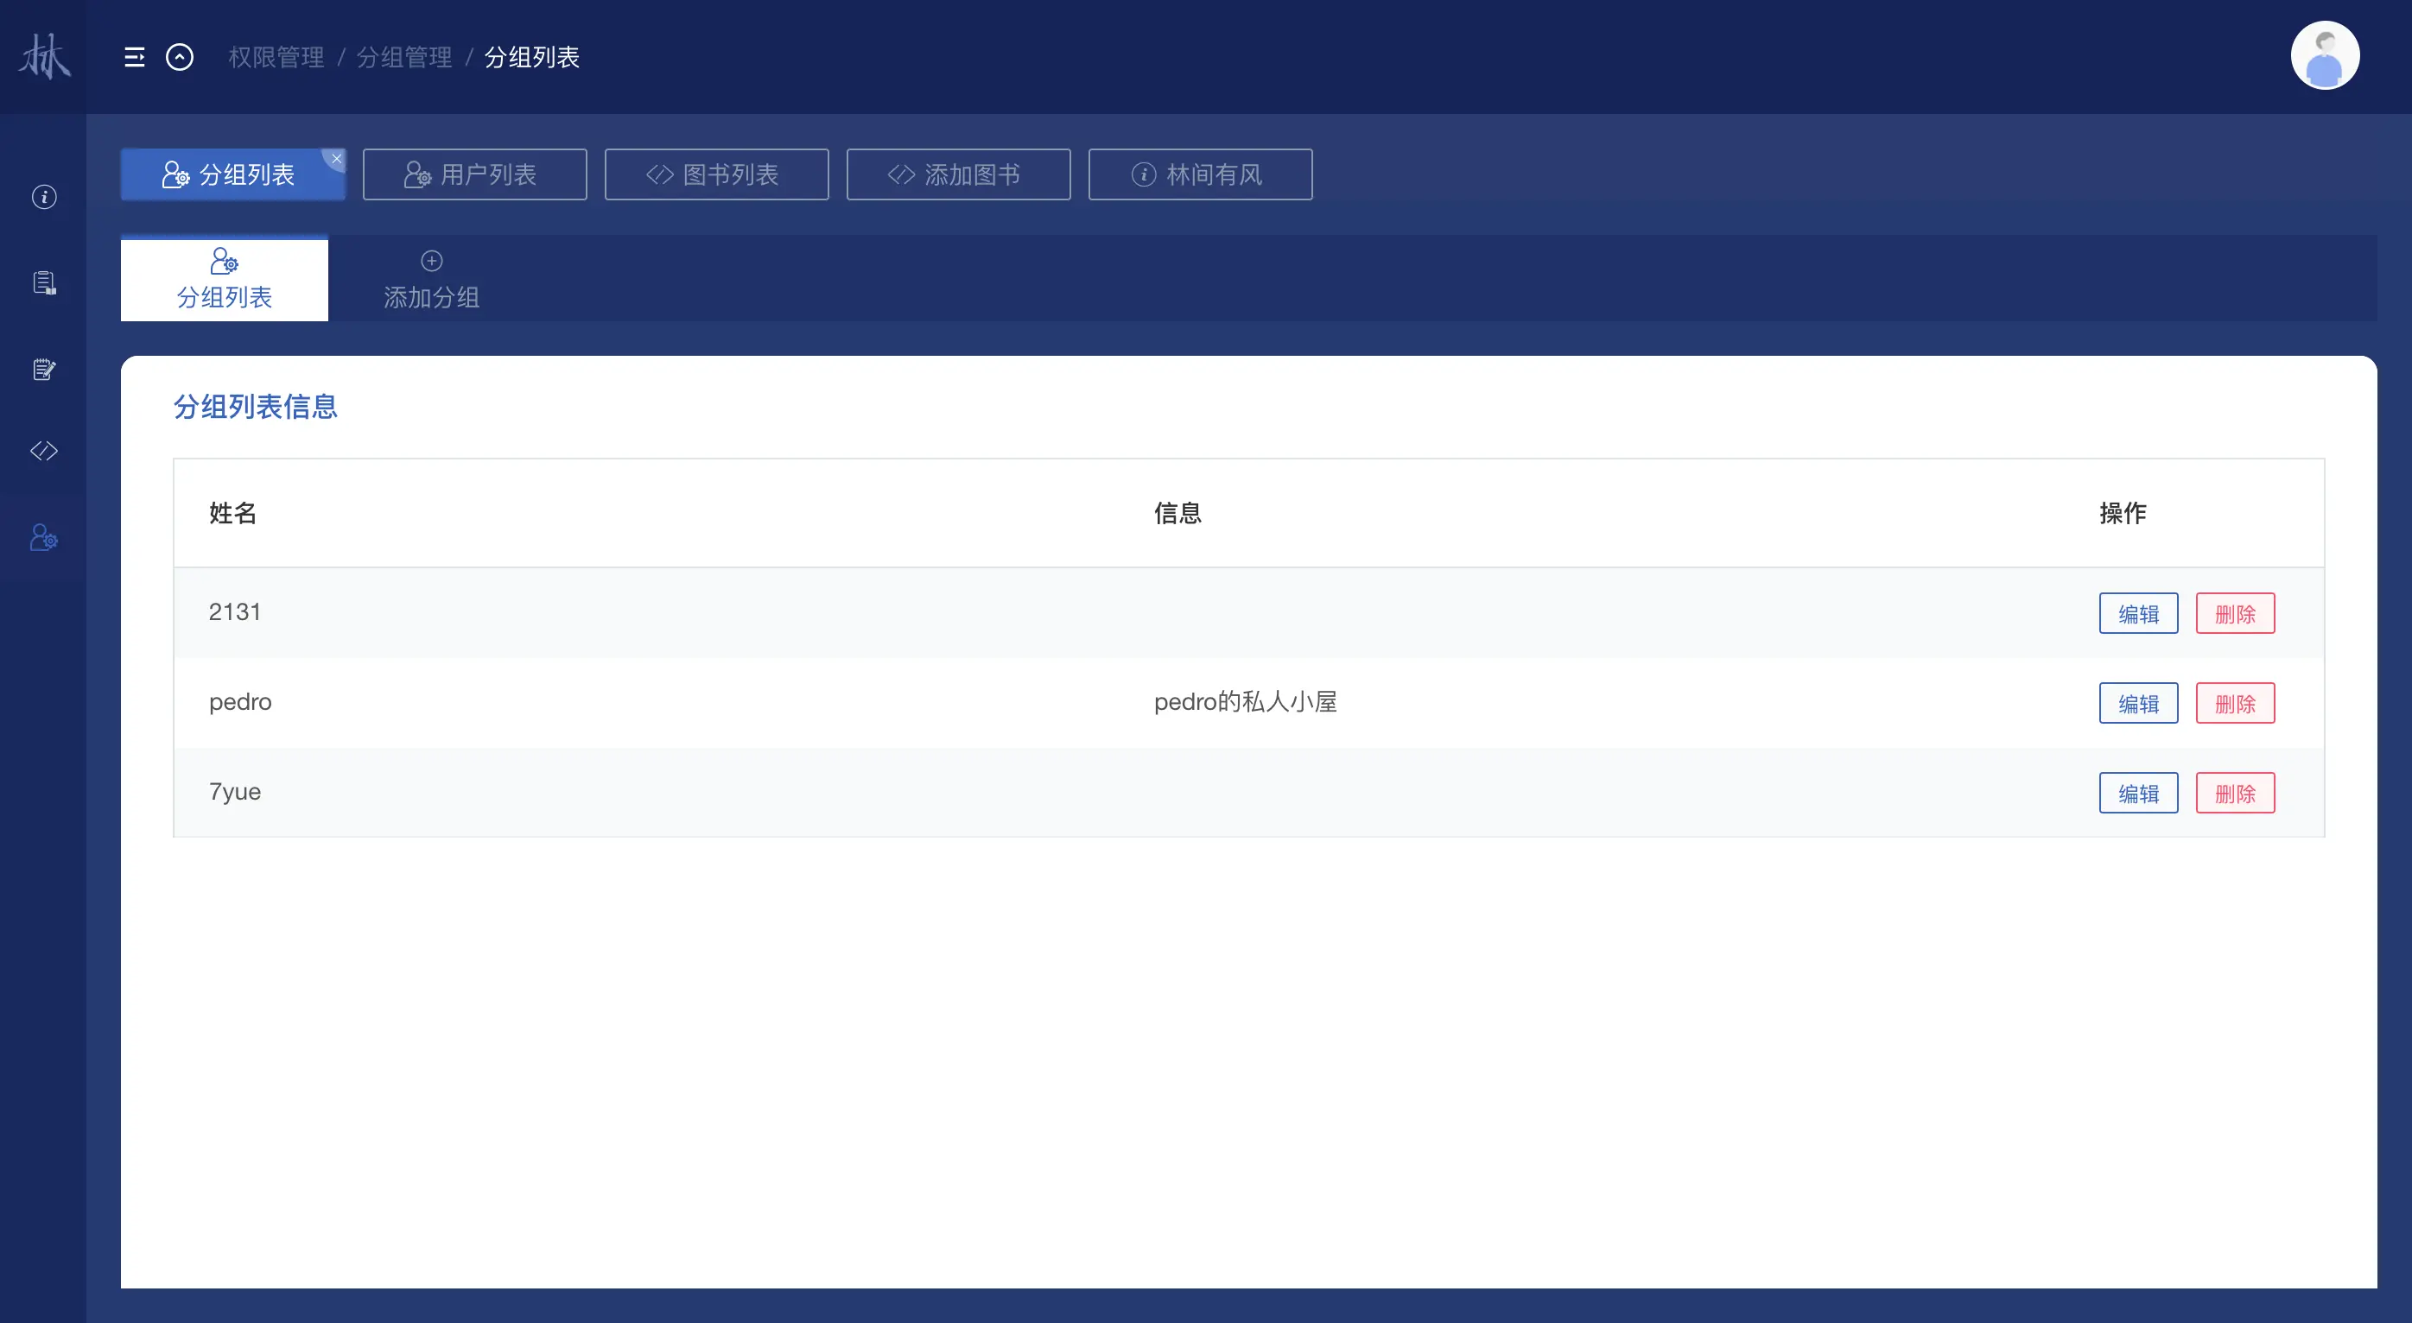Close the 分组列表 history tab
The image size is (2412, 1323).
coord(337,158)
